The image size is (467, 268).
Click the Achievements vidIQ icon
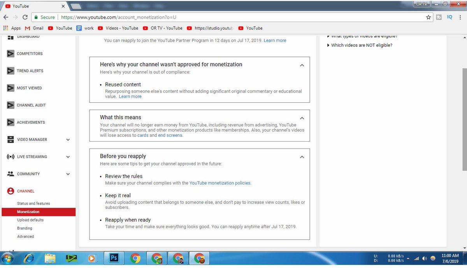[x=11, y=122]
